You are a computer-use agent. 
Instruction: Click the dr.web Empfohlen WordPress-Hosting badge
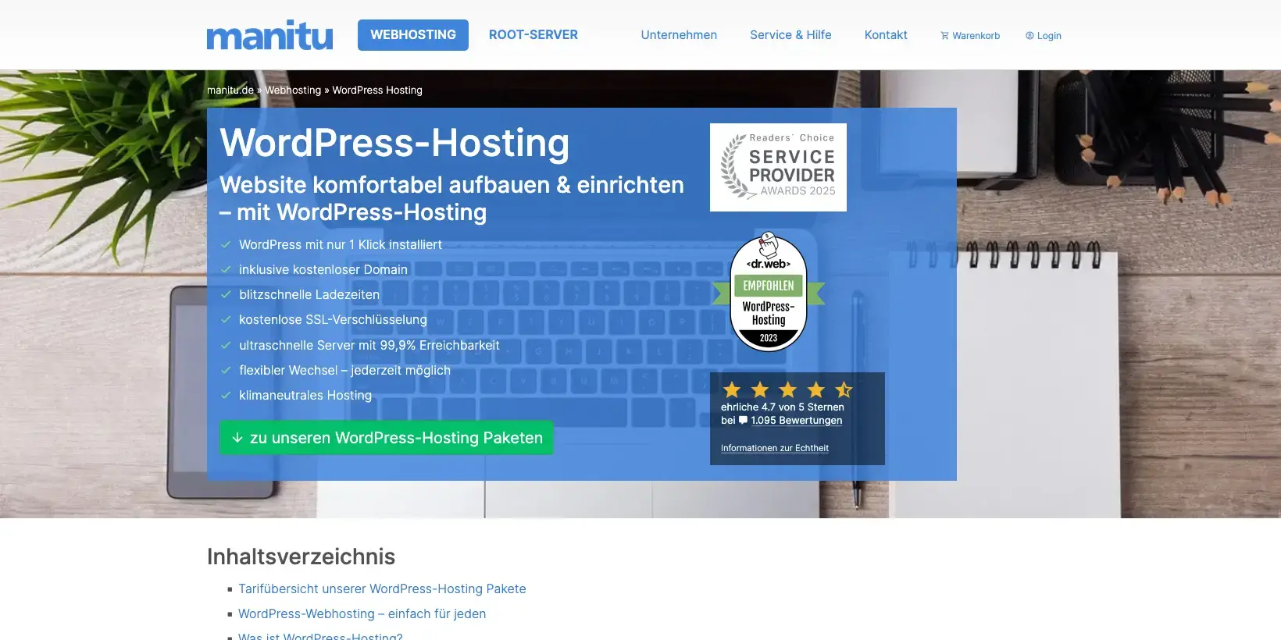769,292
